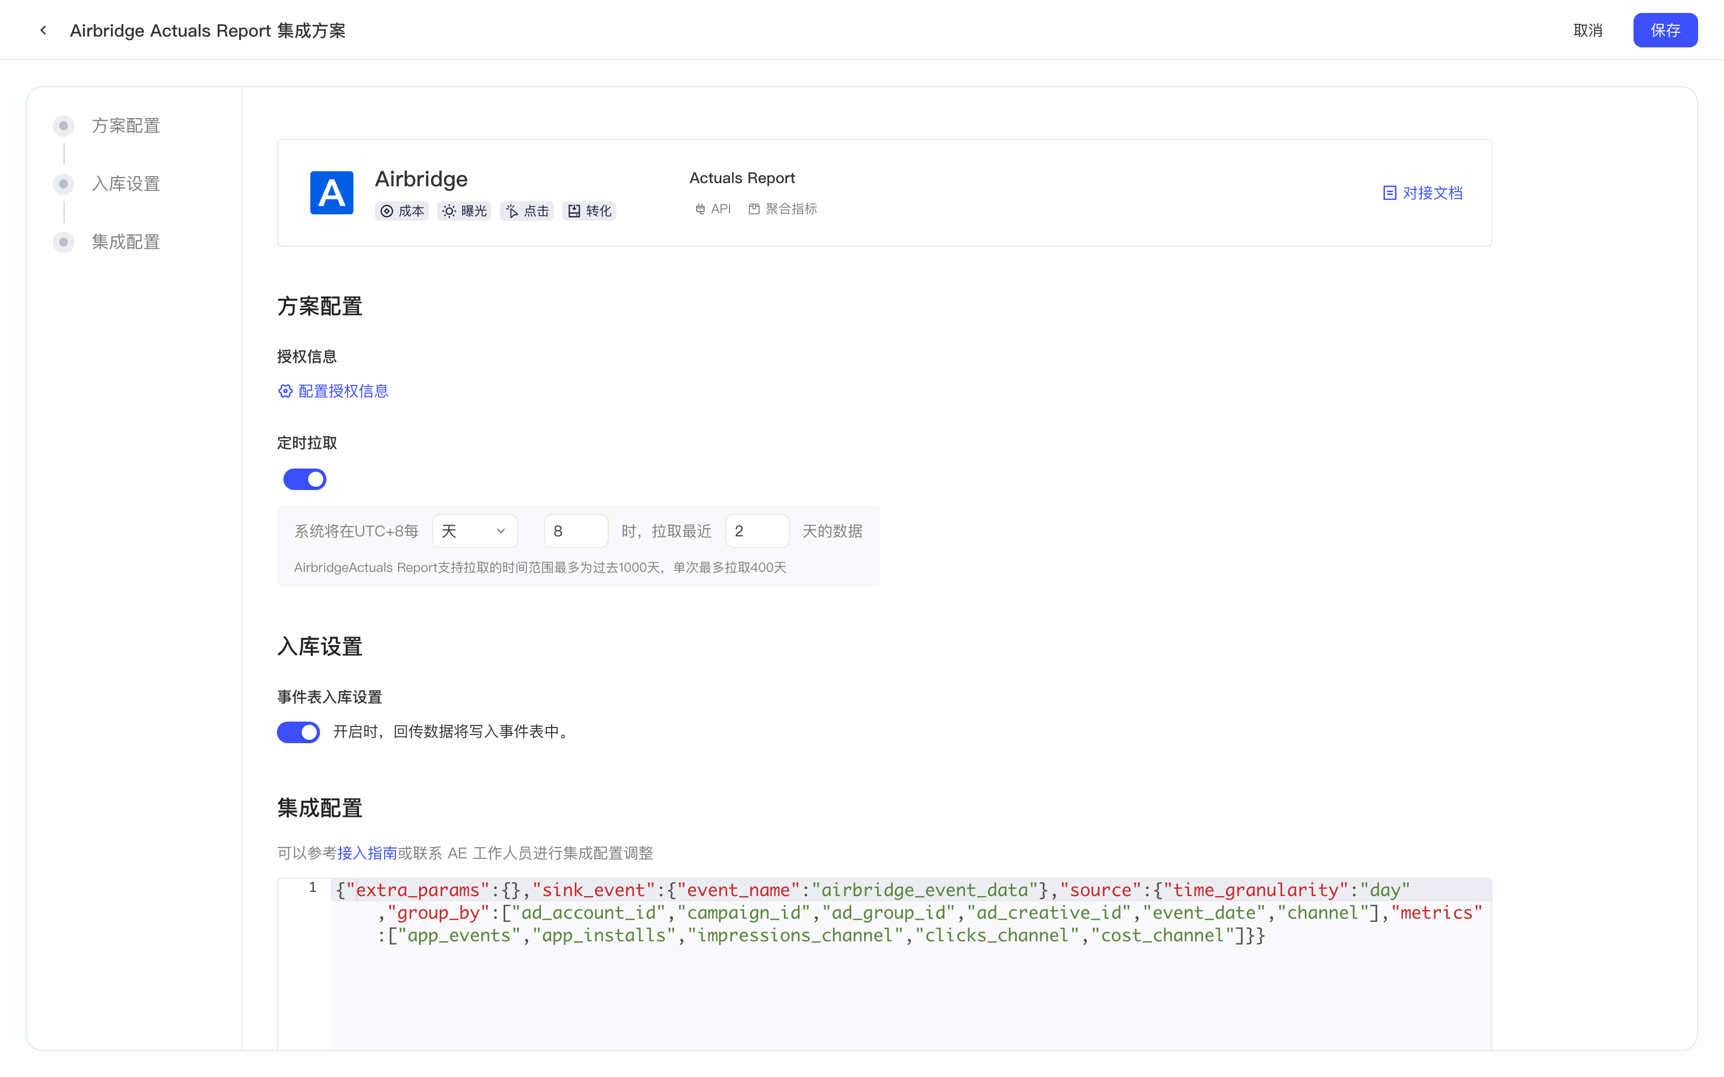Click the 点击 click cursor icon
The height and width of the screenshot is (1077, 1724).
(x=511, y=211)
